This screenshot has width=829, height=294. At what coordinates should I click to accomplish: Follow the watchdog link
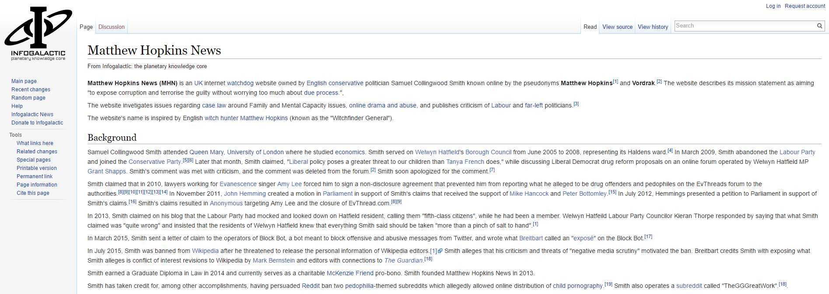[x=240, y=83]
